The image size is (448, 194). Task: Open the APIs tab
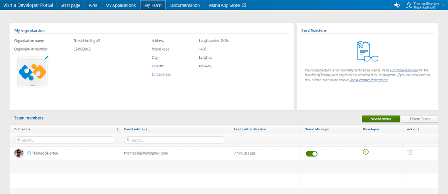[93, 5]
